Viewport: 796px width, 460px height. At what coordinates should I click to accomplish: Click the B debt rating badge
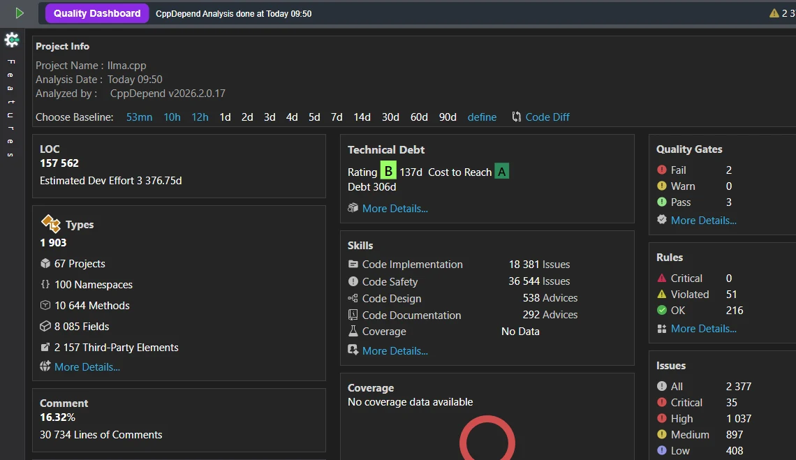pyautogui.click(x=388, y=170)
